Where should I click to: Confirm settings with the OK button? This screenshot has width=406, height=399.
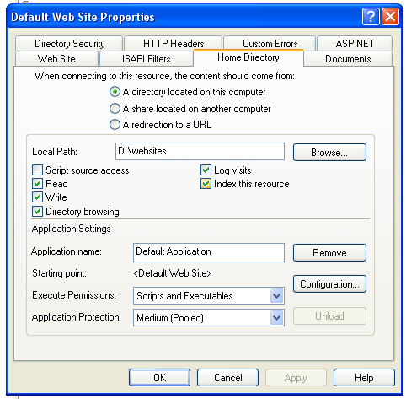pos(159,378)
